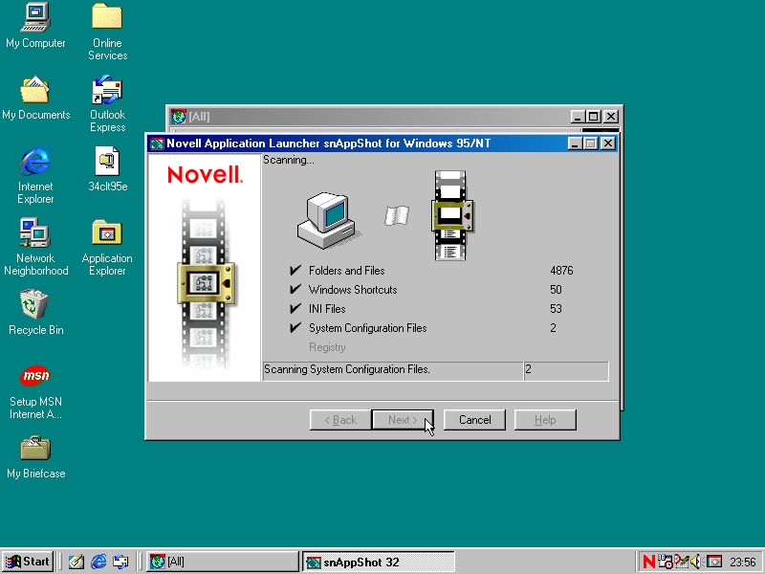The height and width of the screenshot is (574, 765).
Task: Launch Internet Explorer from quick launch
Action: [98, 562]
